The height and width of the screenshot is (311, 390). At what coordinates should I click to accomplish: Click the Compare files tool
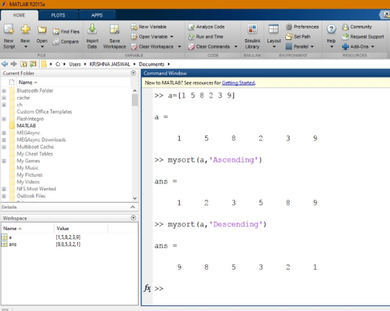(x=66, y=42)
